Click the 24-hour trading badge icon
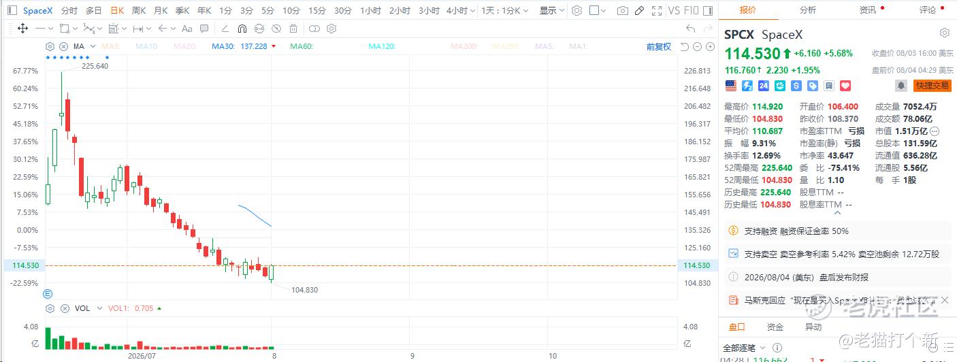This screenshot has height=362, width=957. [763, 86]
